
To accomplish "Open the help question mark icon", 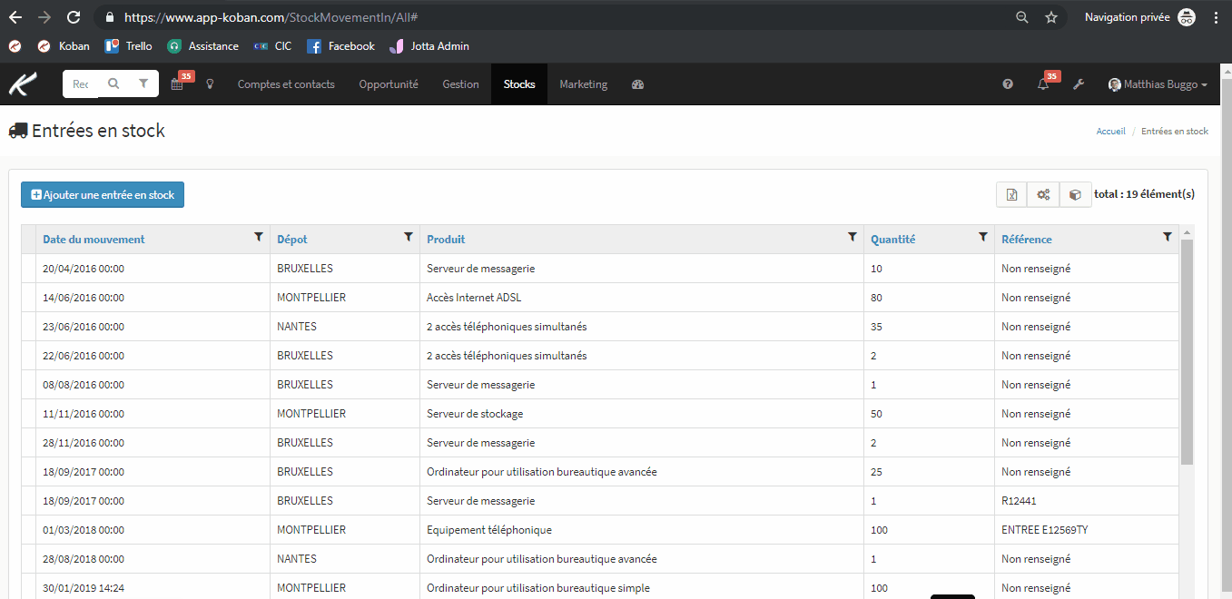I will tap(1008, 84).
